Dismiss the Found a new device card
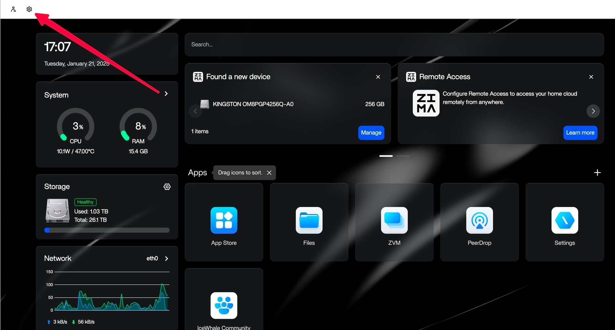The height and width of the screenshot is (330, 615). [x=378, y=77]
